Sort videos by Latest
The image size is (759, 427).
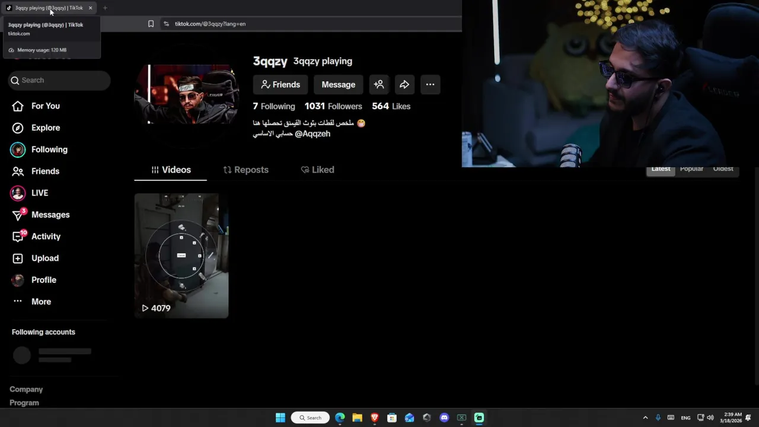[661, 169]
